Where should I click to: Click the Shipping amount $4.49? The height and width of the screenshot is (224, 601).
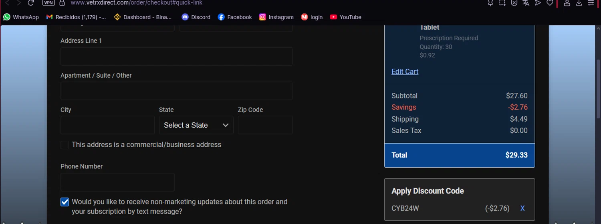tap(518, 119)
